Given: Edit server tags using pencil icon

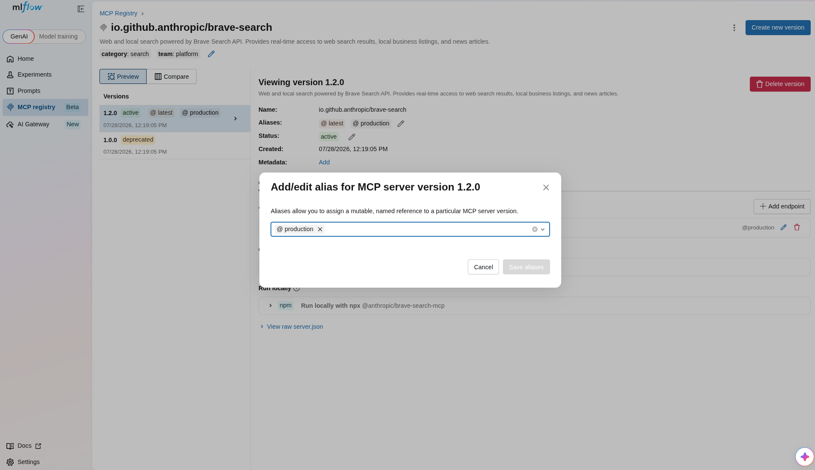Looking at the screenshot, I should tap(211, 54).
